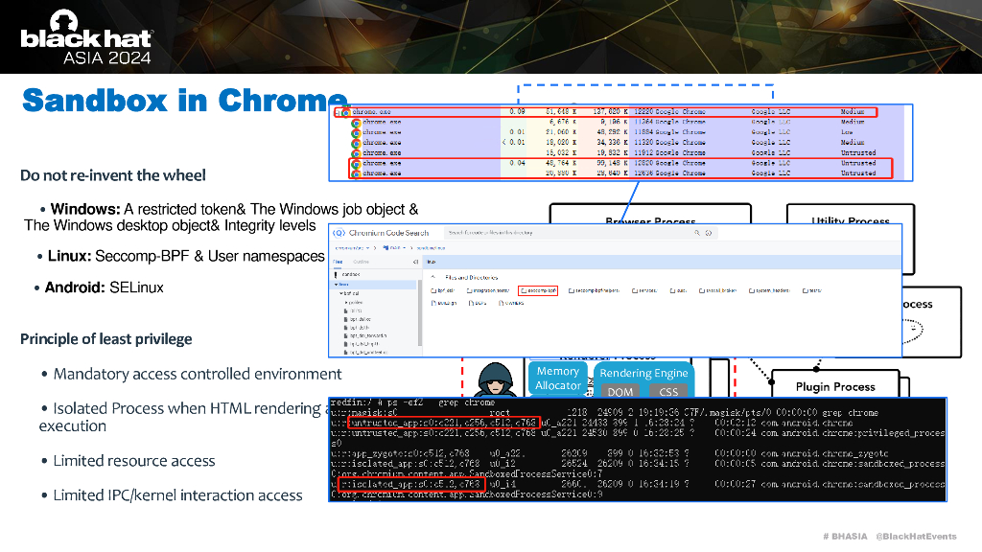
Task: Open the tests/ folder
Action: click(x=812, y=290)
